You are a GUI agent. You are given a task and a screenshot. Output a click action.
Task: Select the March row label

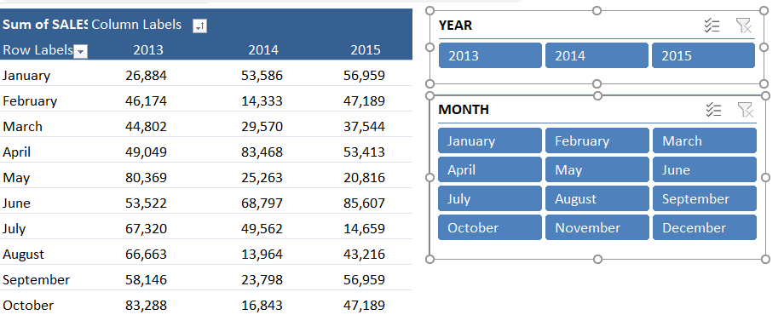(x=22, y=127)
